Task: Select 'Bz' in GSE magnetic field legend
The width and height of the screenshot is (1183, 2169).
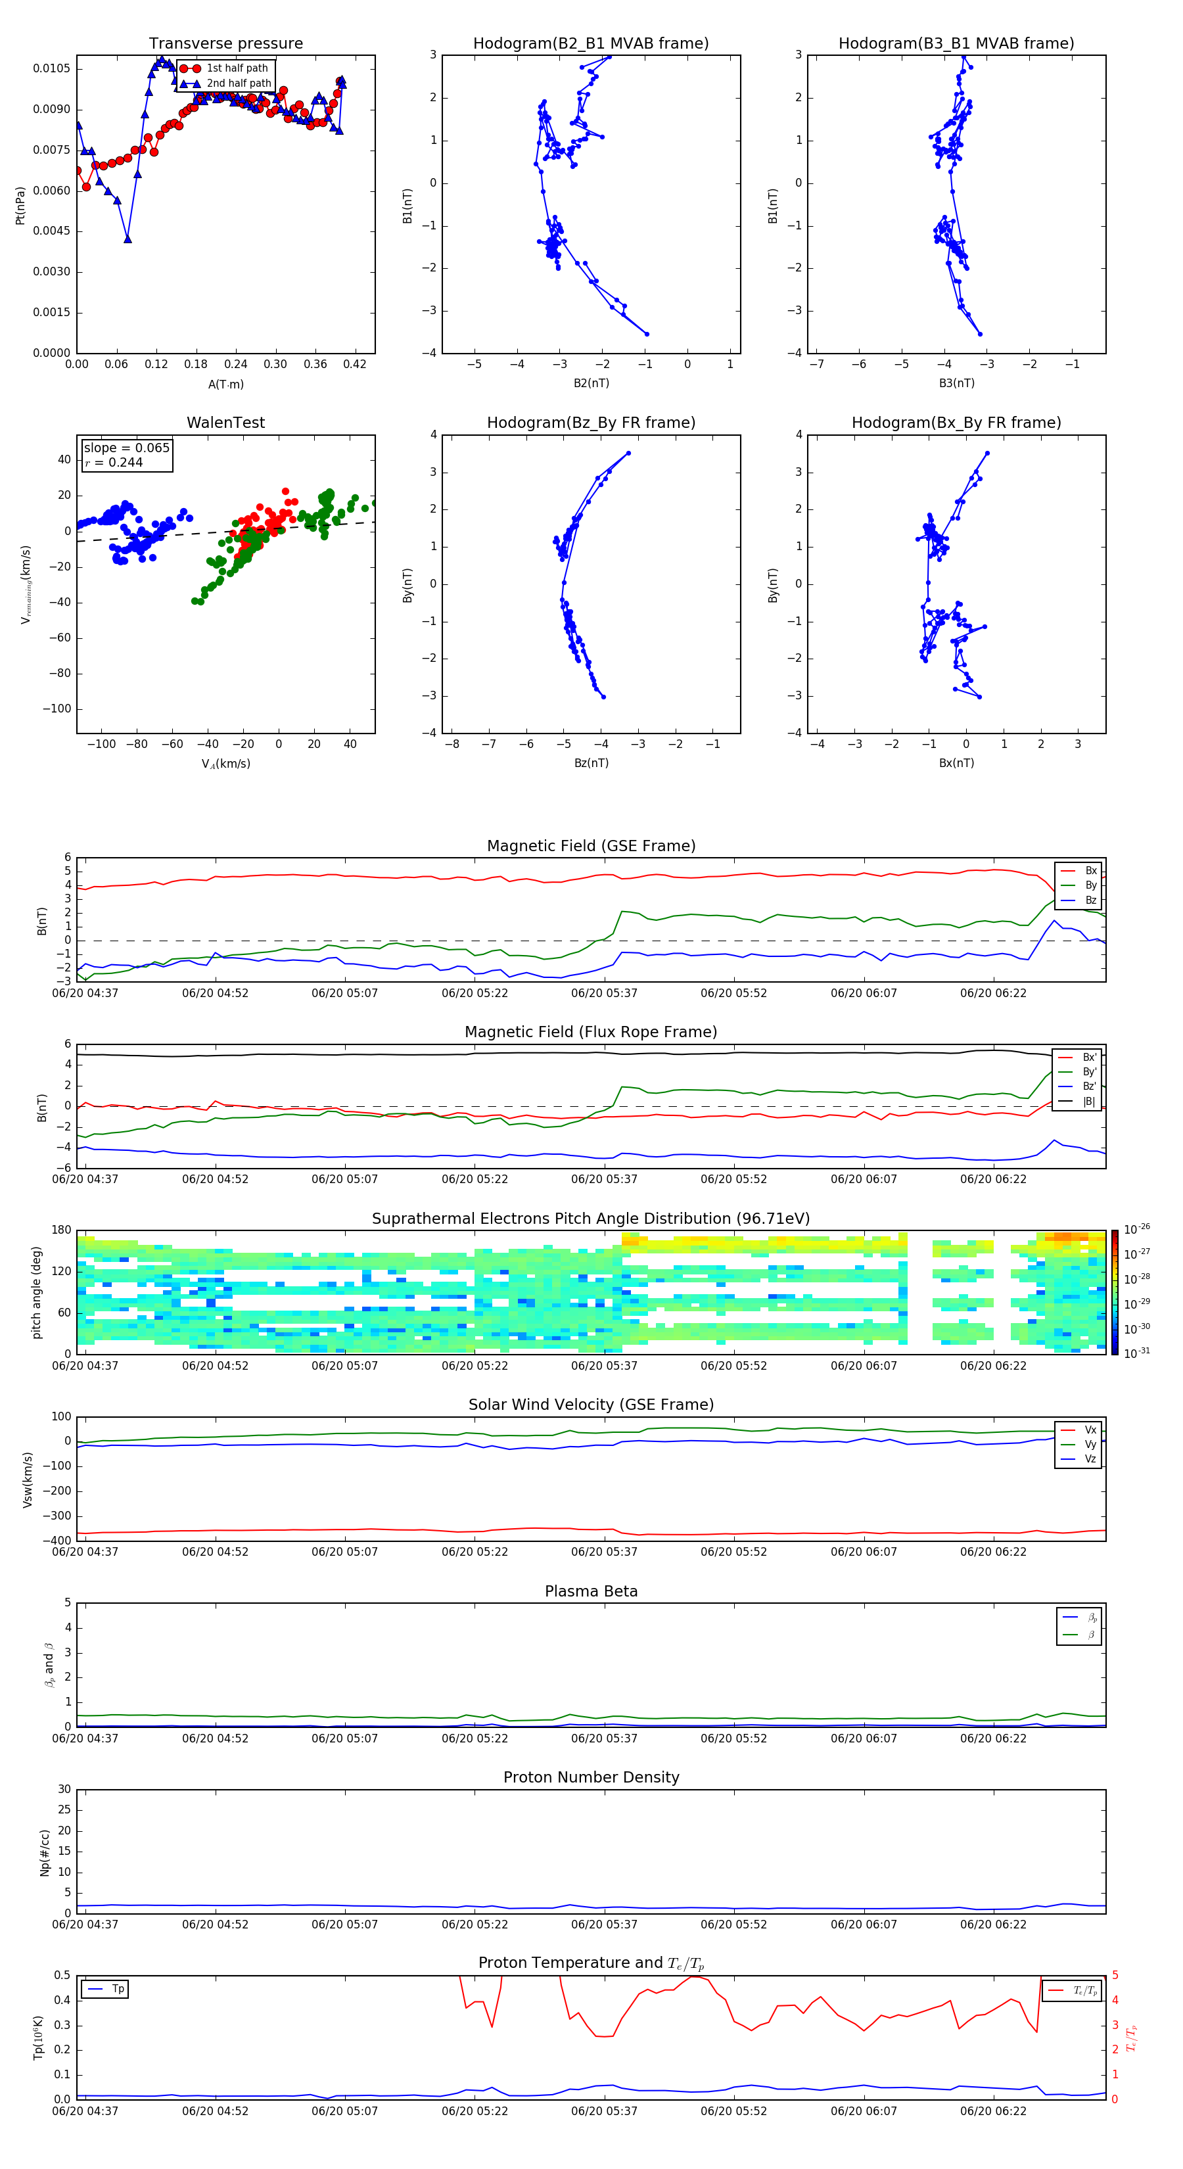Action: (1079, 901)
